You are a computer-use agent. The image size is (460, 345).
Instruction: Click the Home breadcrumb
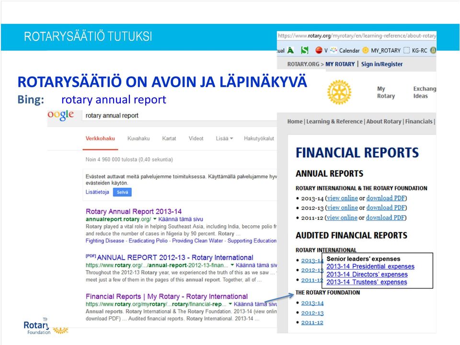pos(295,121)
